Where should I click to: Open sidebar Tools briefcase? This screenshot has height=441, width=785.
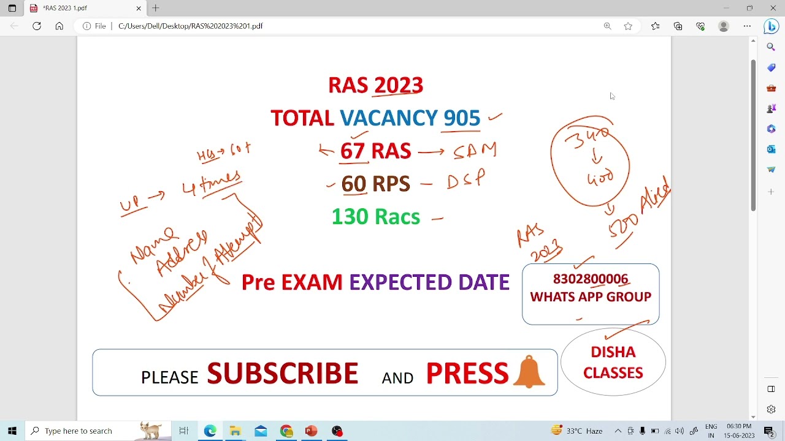pyautogui.click(x=771, y=88)
